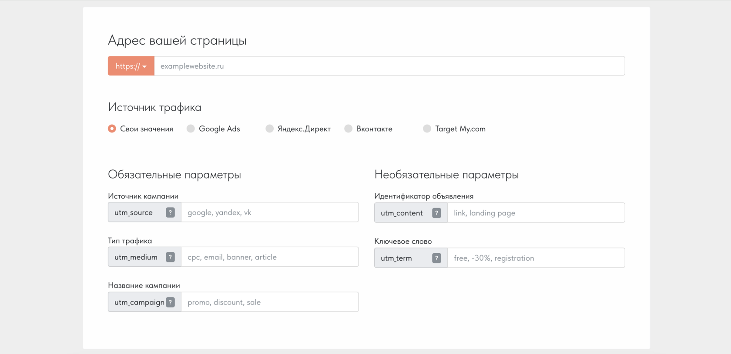Focus the utm_campaign input field
731x354 pixels.
pyautogui.click(x=270, y=302)
